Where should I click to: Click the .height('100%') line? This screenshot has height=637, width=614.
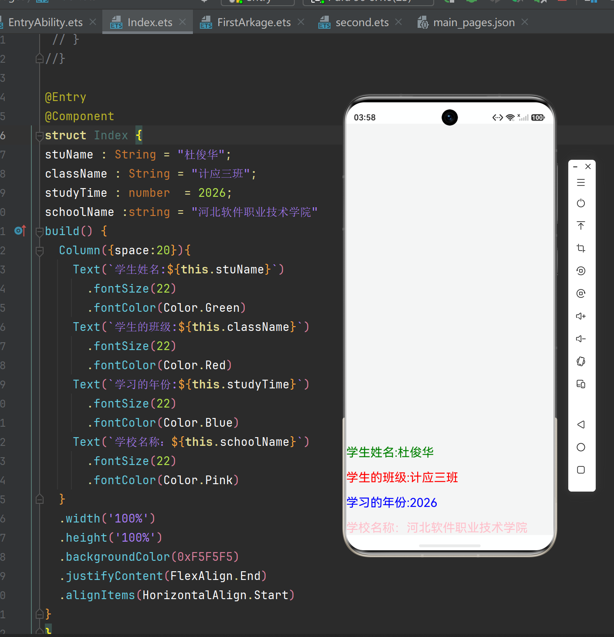[111, 538]
